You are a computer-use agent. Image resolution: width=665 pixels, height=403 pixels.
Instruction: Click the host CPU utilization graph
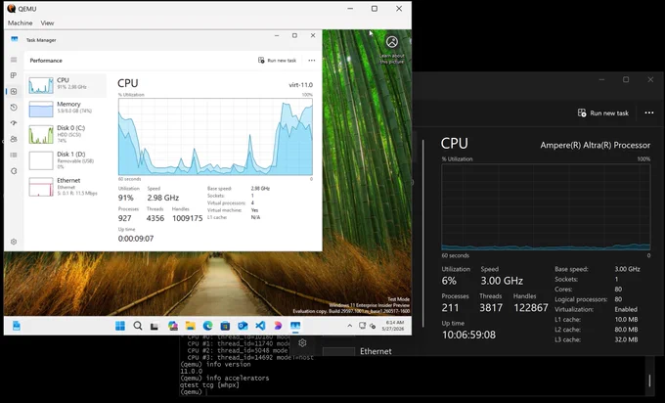point(546,207)
